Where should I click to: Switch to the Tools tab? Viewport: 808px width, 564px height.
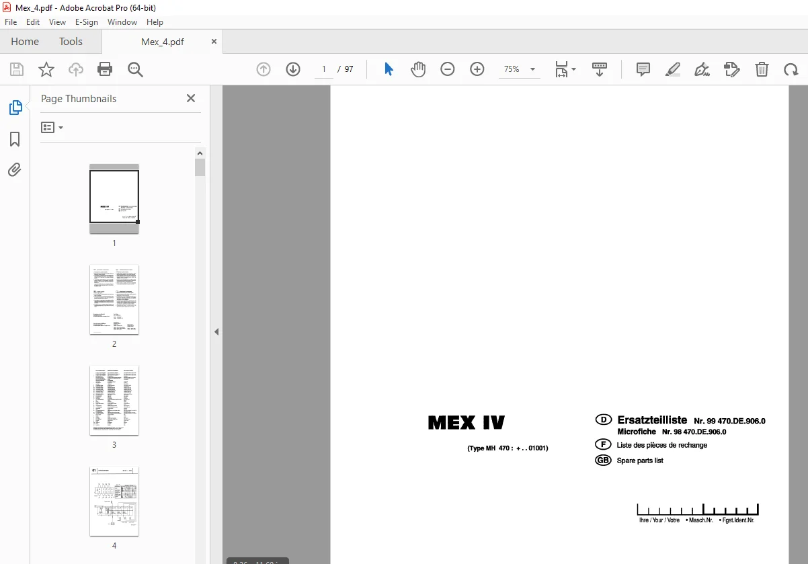coord(71,42)
